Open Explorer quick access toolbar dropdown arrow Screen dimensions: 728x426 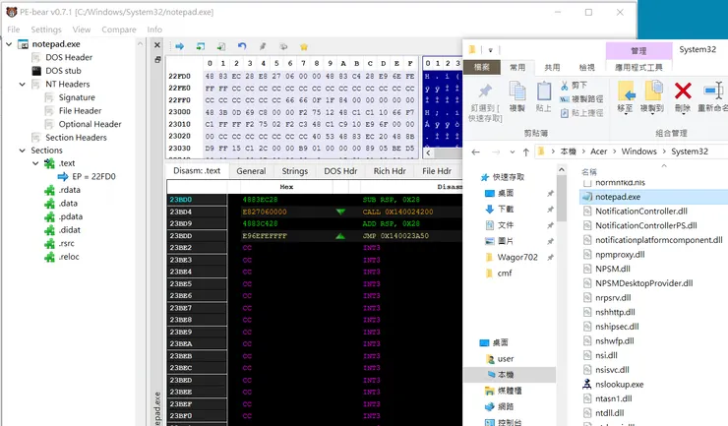tap(490, 50)
